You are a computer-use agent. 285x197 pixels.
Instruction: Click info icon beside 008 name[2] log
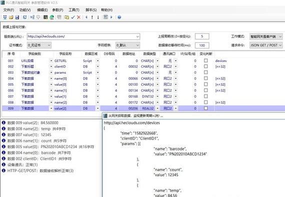coord(3,129)
